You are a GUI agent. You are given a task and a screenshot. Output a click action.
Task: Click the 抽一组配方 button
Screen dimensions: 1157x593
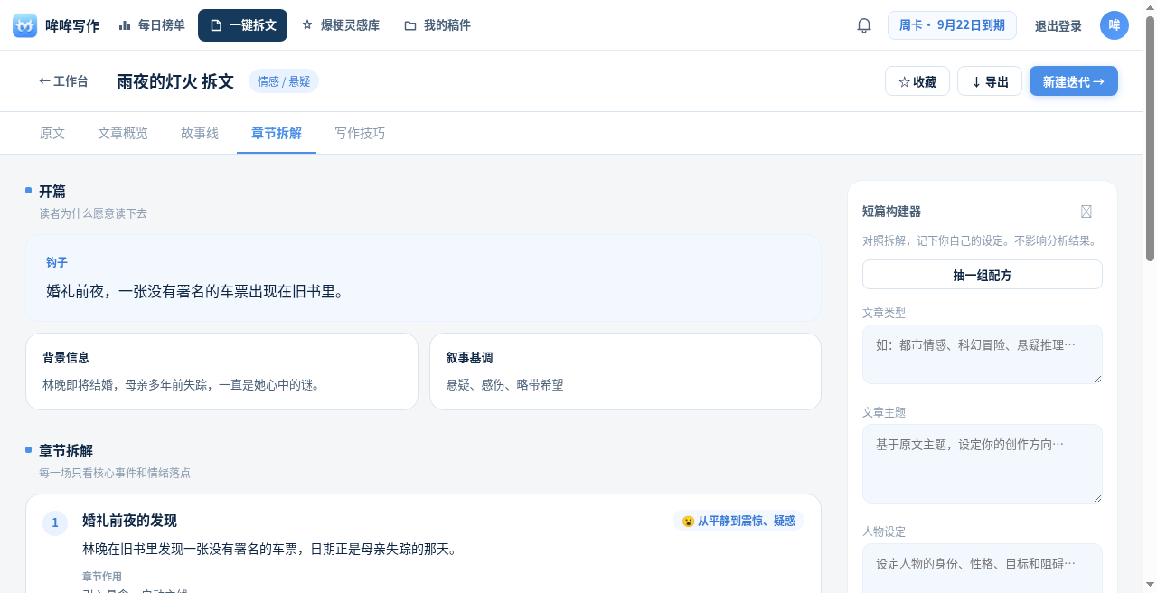click(x=983, y=275)
